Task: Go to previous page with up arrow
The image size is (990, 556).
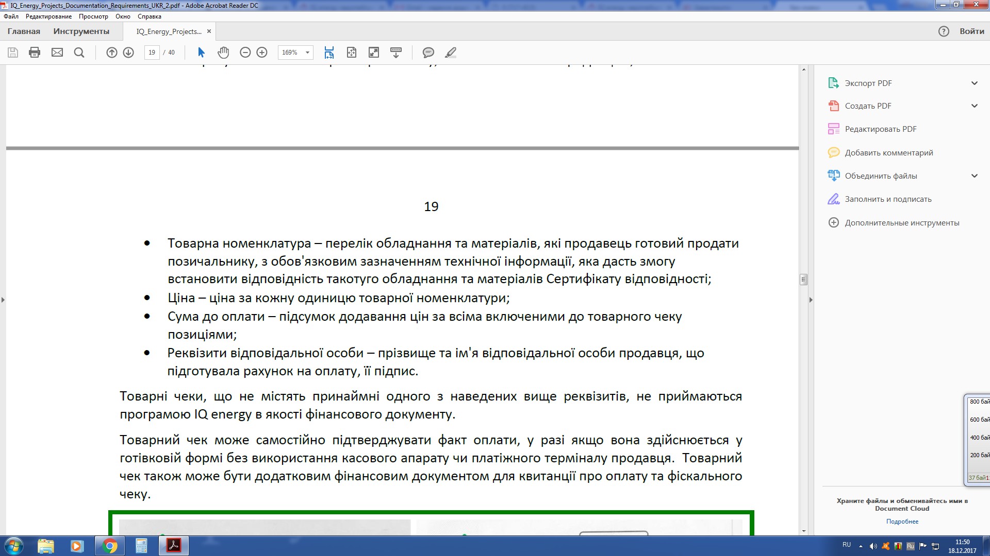Action: [112, 53]
